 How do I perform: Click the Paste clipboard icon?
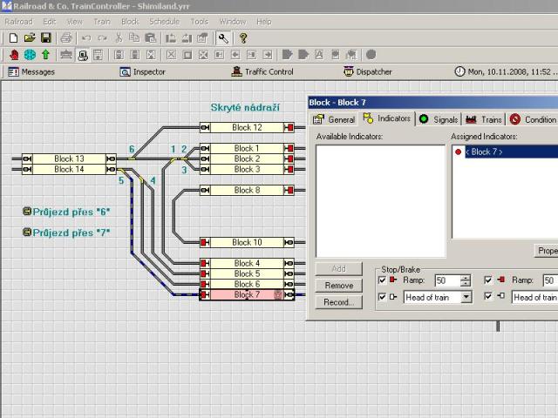coord(151,37)
